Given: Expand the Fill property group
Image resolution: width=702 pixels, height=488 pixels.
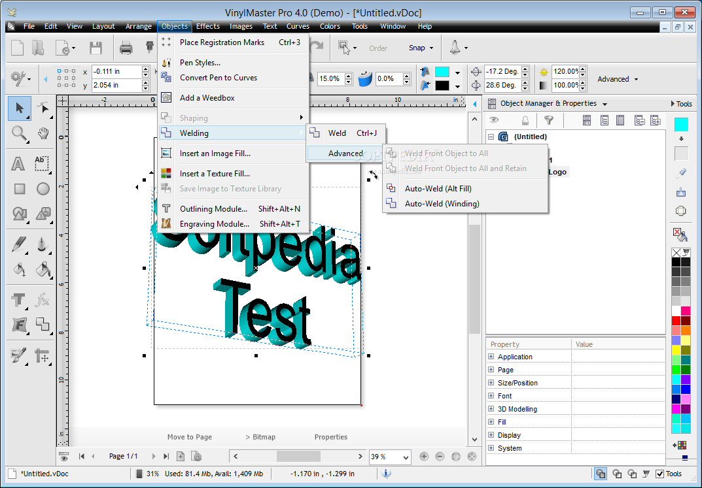Looking at the screenshot, I should tap(491, 422).
